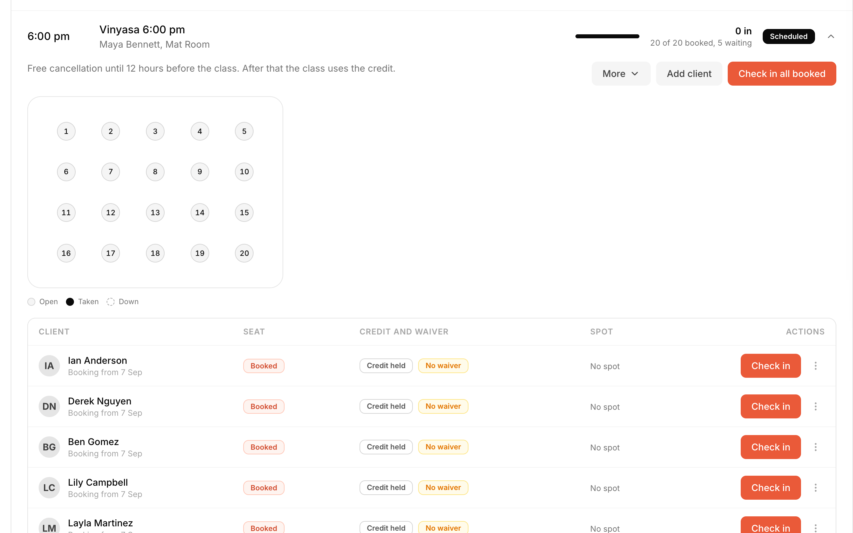Pick spot 16 in the mat layout
The width and height of the screenshot is (853, 533).
click(66, 253)
